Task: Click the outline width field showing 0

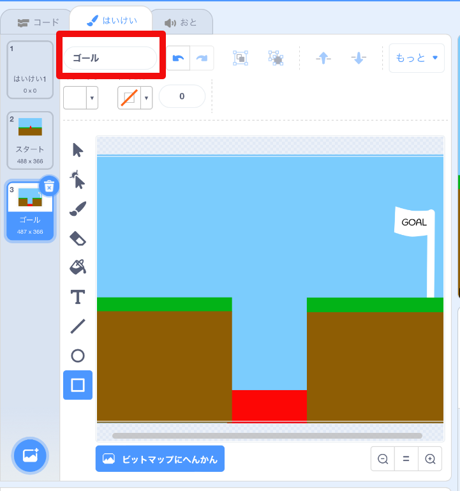Action: (182, 96)
